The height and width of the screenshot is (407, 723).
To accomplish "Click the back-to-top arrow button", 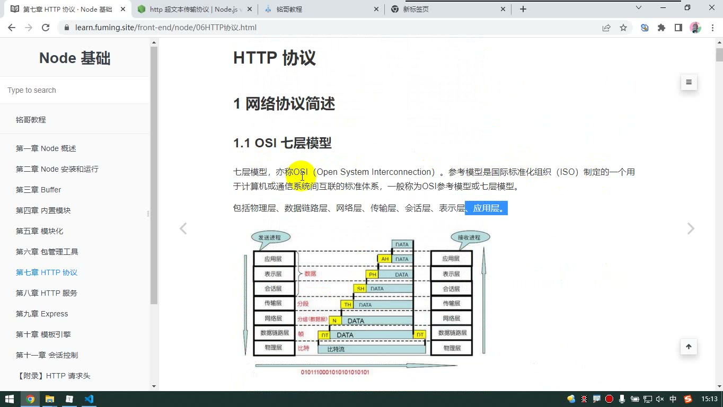I will (x=689, y=347).
